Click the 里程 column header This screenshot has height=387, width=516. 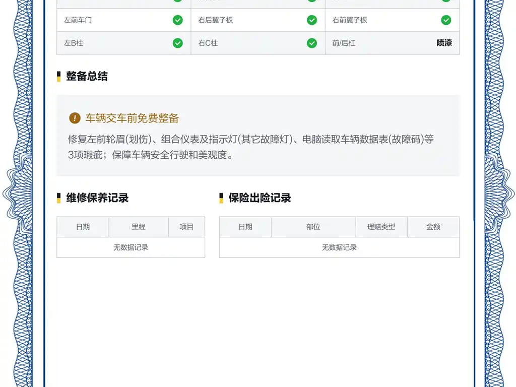pos(139,227)
